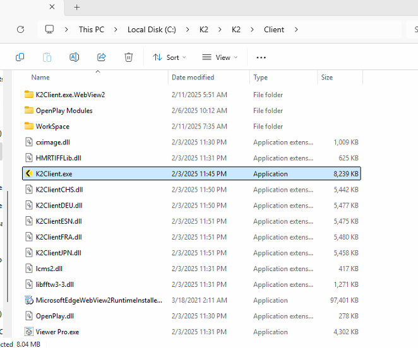The width and height of the screenshot is (418, 348).
Task: Click the MicrosoftEdgeWebView2RuntimeInstaller icon
Action: pos(29,300)
